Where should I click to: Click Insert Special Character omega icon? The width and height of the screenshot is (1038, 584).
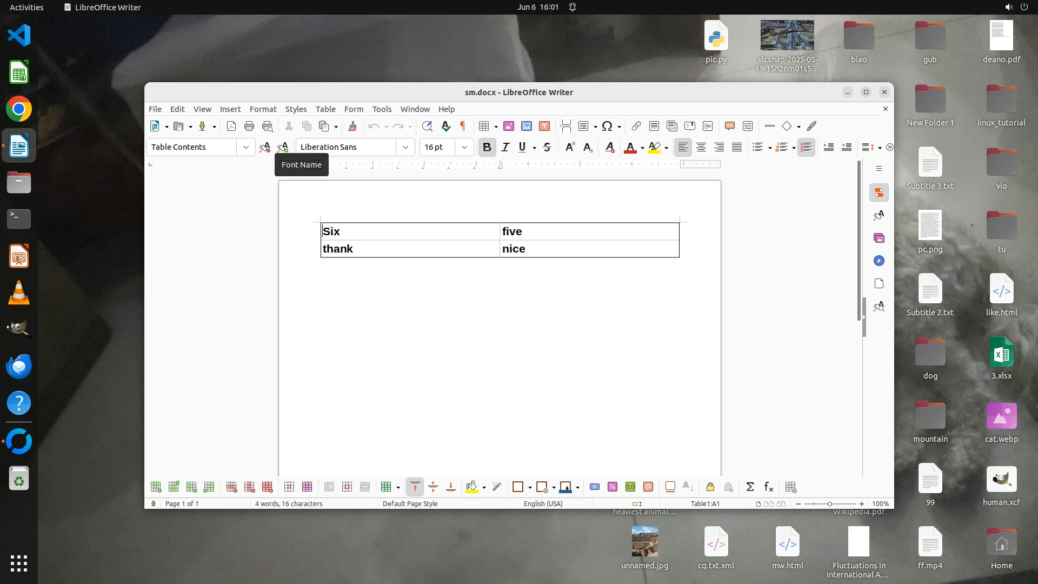[607, 126]
